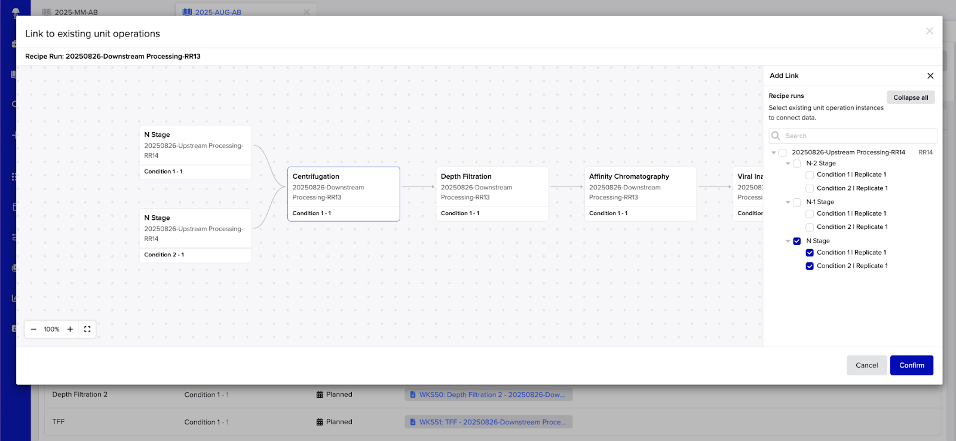Click the magnifying glass search icon
The width and height of the screenshot is (956, 441).
pyautogui.click(x=776, y=136)
